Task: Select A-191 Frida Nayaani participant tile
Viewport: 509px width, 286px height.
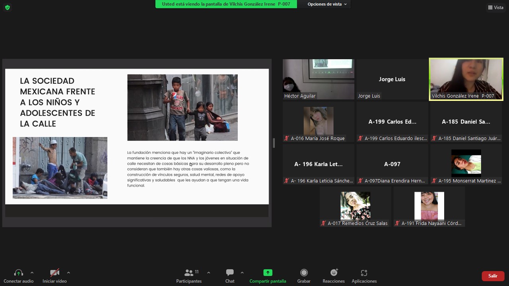Action: point(429,207)
